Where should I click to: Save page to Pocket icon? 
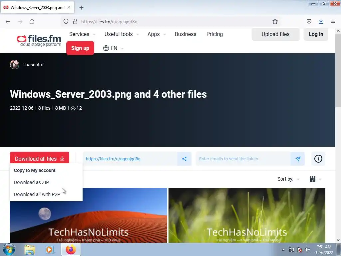[x=309, y=21]
